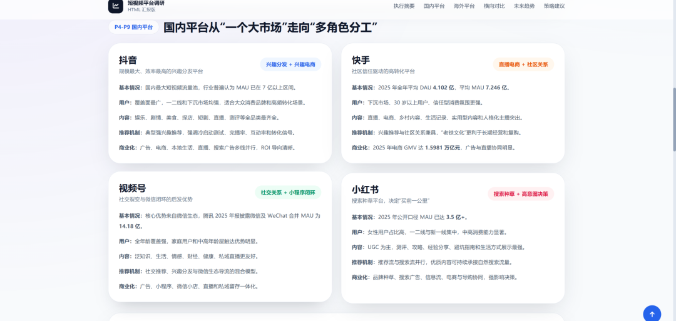Click the 抖音 card heading
Screen dimensions: 676x321
[x=128, y=60]
